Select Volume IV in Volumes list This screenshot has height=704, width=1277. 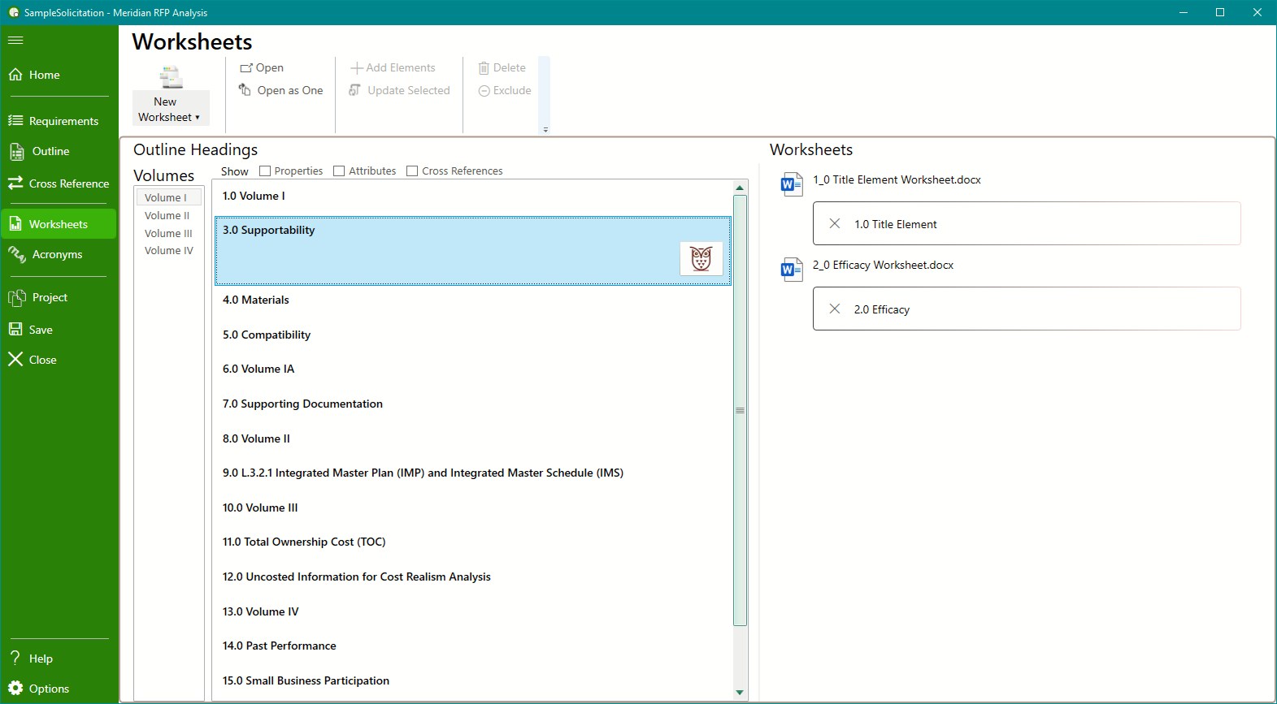click(168, 251)
